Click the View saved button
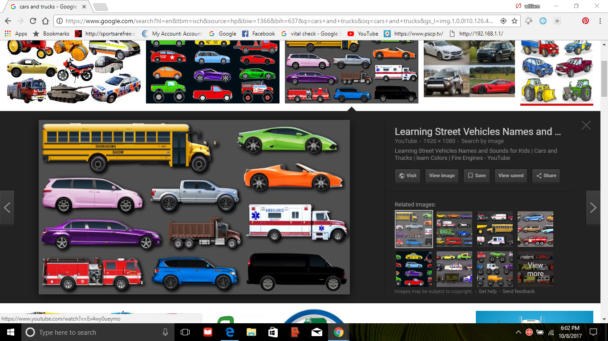 pos(511,175)
